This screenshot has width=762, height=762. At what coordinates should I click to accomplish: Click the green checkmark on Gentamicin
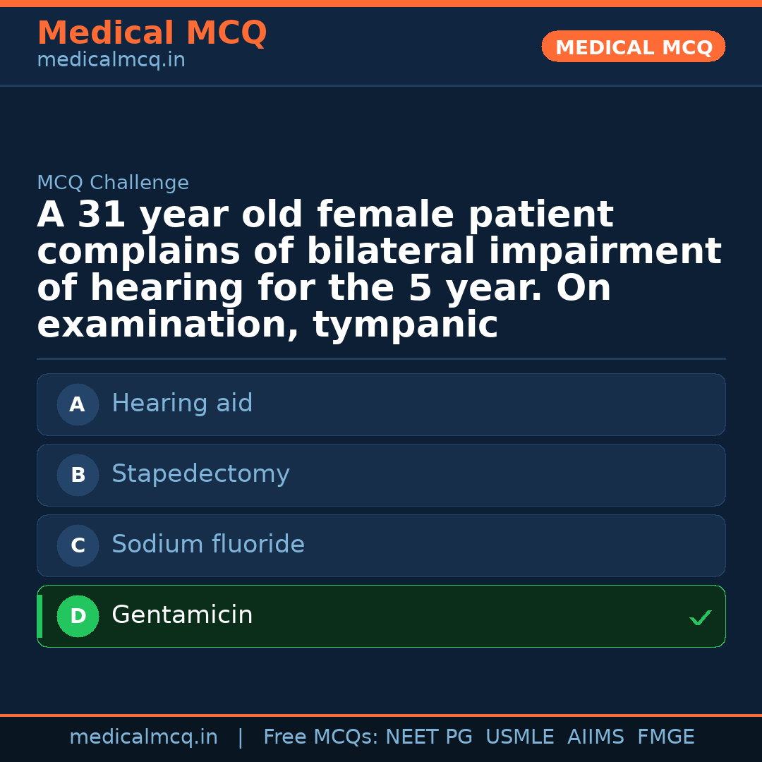click(x=700, y=618)
